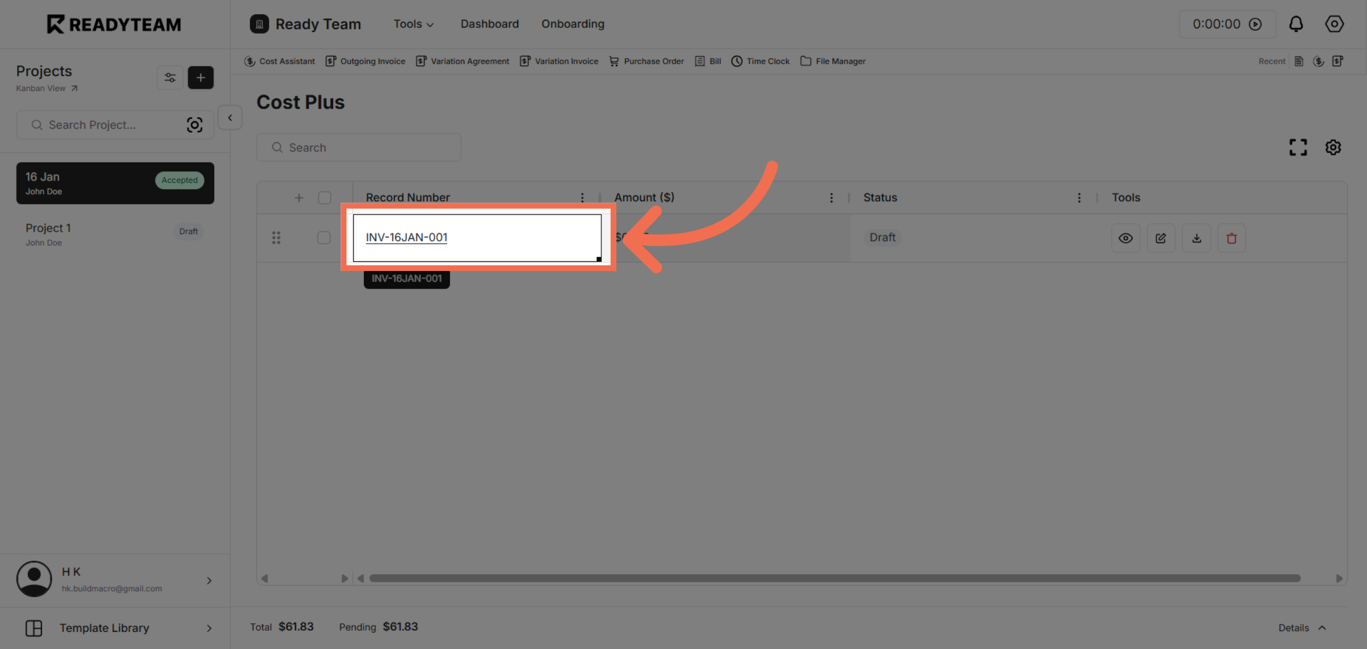This screenshot has height=649, width=1367.
Task: Preview the INV-16JAN-001 record
Action: click(1125, 238)
